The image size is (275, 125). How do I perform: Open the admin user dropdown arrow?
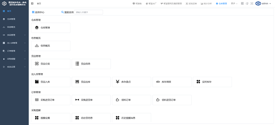270,3
